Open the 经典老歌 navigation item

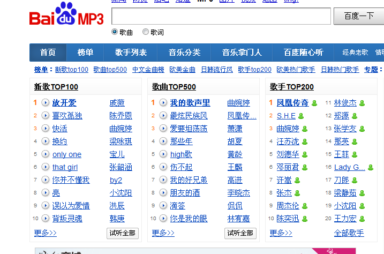pyautogui.click(x=355, y=53)
